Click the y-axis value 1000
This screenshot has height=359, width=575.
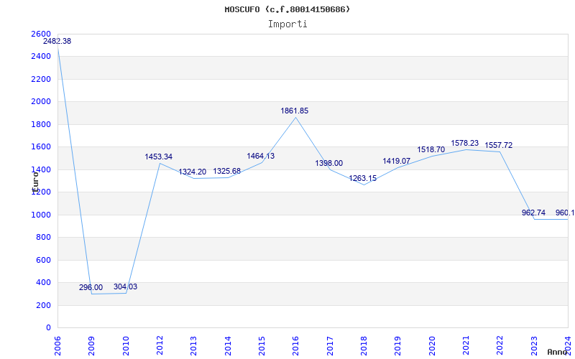click(41, 215)
